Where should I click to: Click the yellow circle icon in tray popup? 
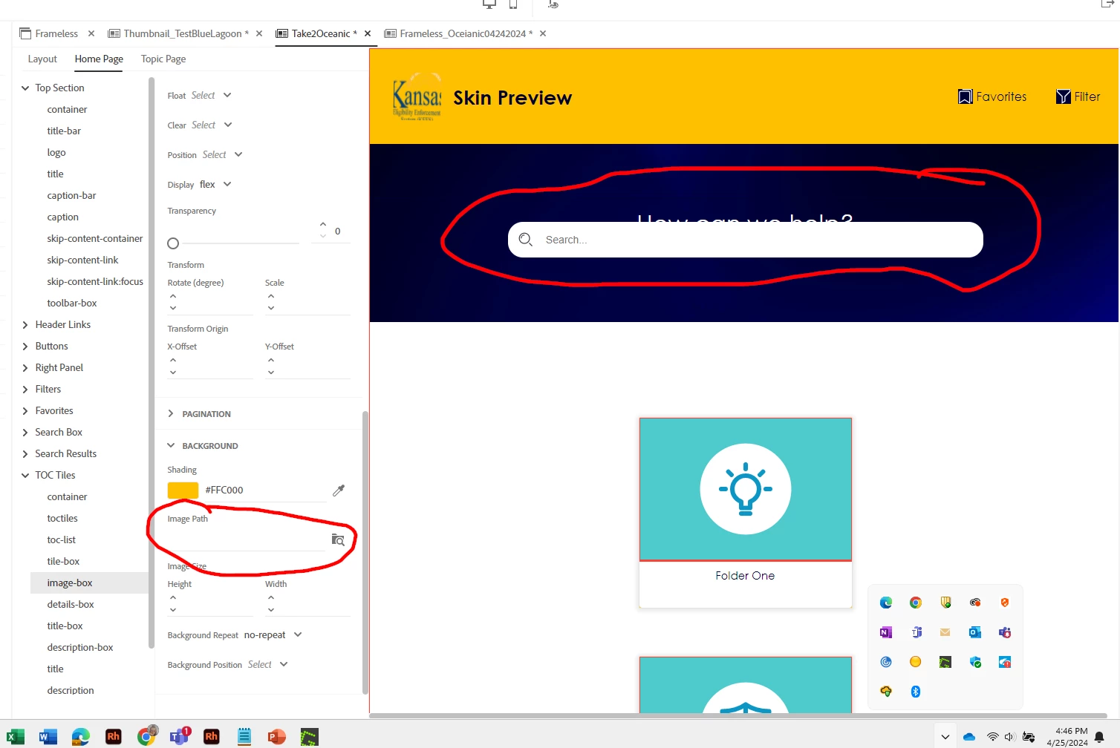coord(916,662)
